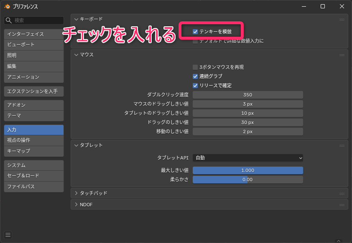This screenshot has width=352, height=243.
Task: Grab the キーボード panel drag handle dots
Action: click(342, 19)
